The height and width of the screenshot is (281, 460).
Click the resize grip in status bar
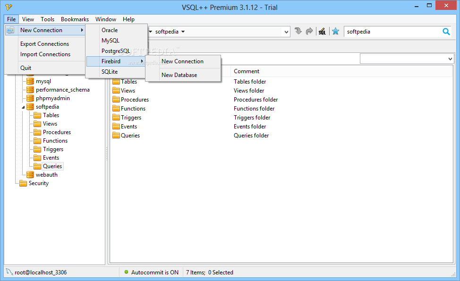point(453,274)
